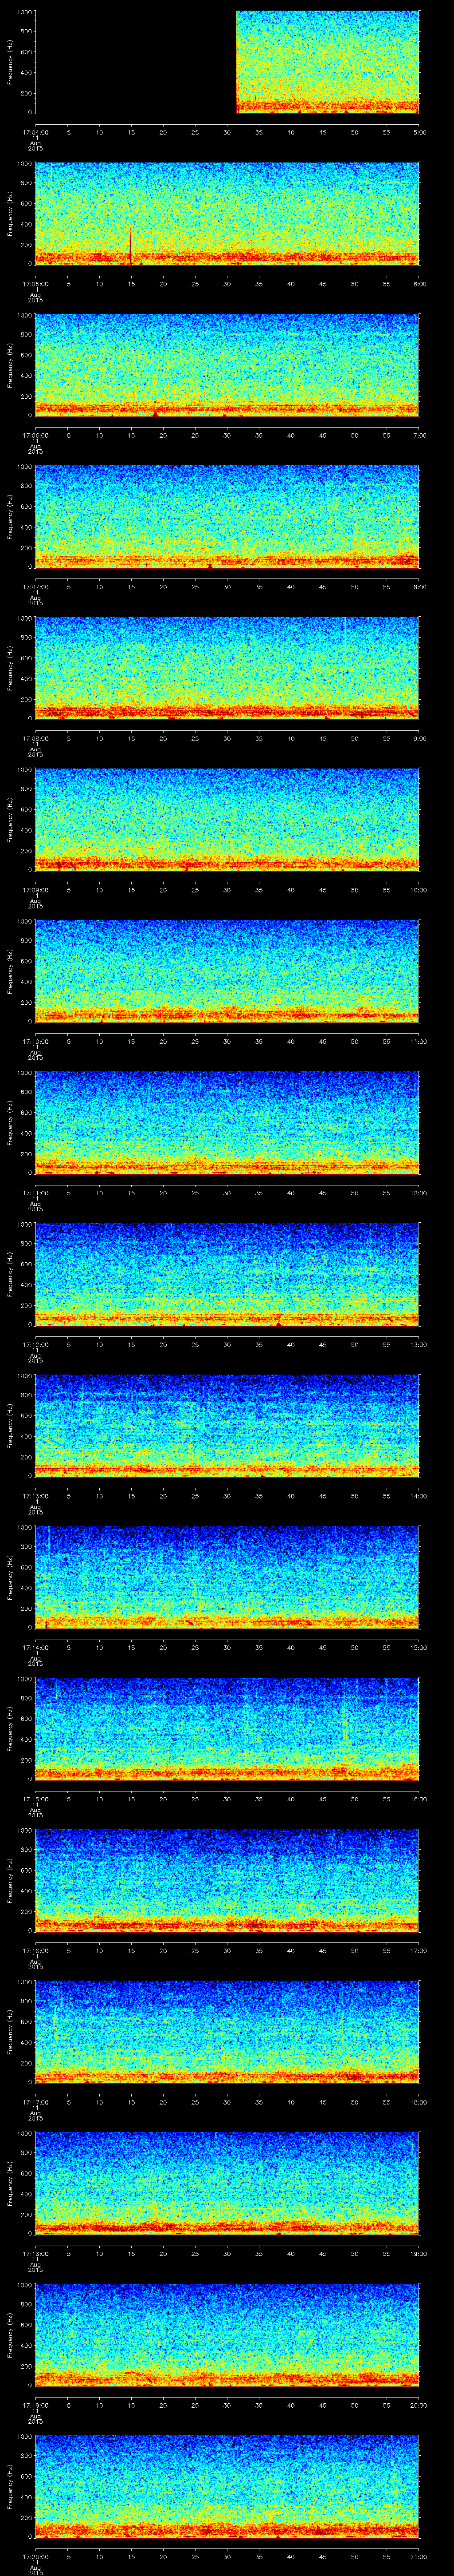454x2576 pixels.
Task: Click the 10:00 end label under the 17:09:00 plot
Action: coord(418,889)
